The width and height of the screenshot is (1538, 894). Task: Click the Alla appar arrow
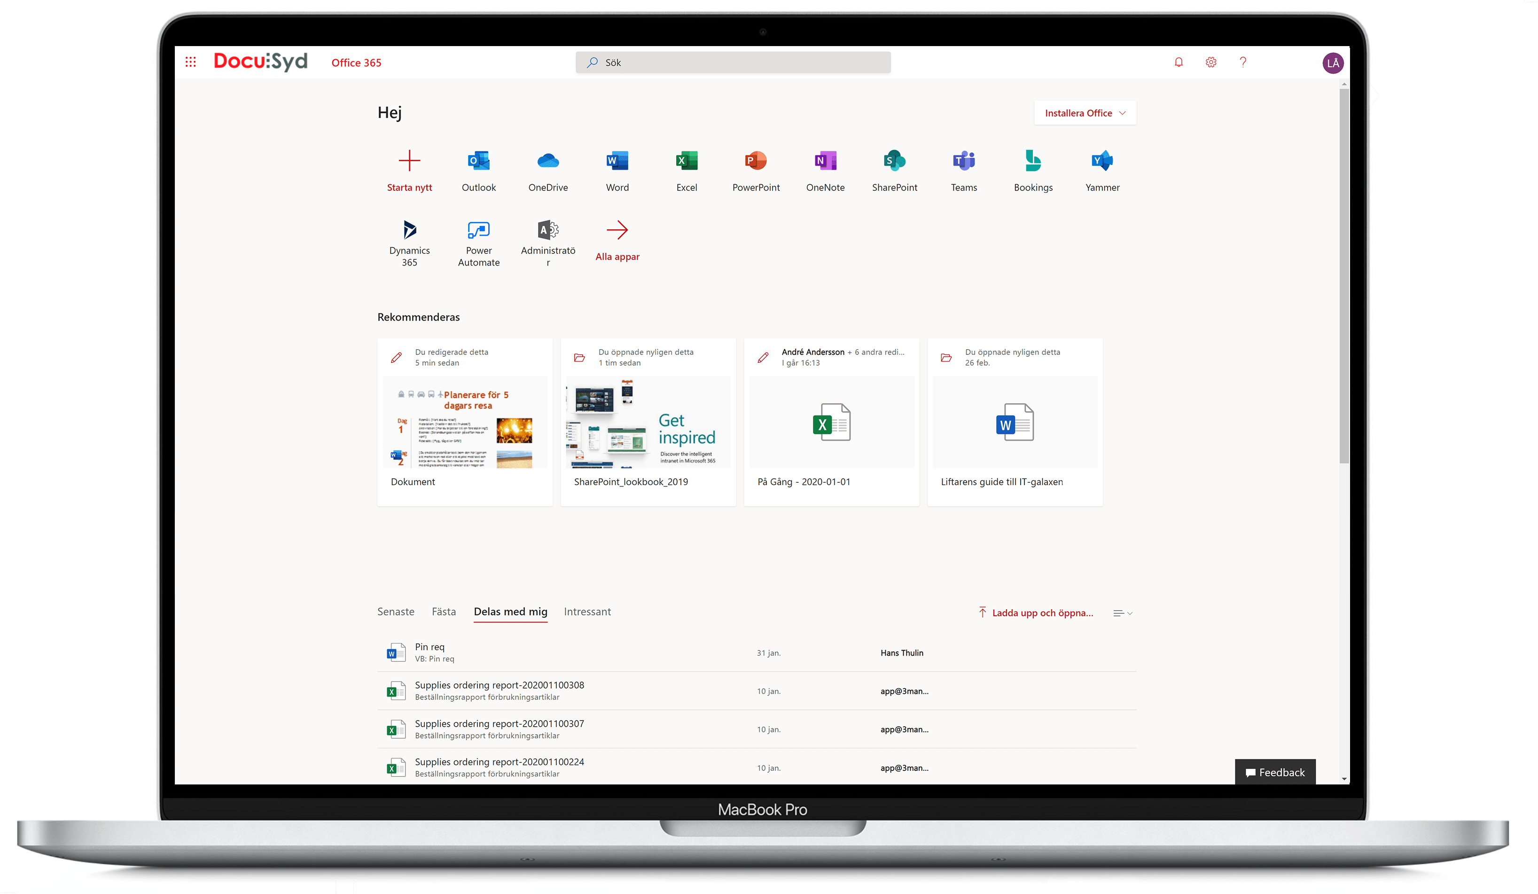617,230
